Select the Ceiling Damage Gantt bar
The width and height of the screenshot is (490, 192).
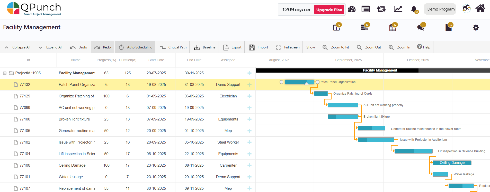452,163
